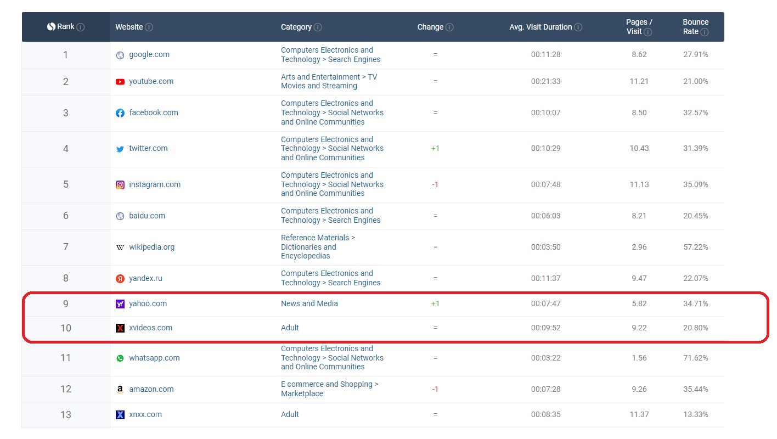
Task: Click info icon beside Category header
Action: 318,27
